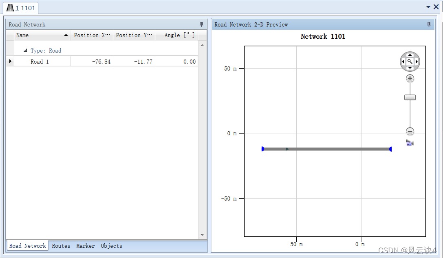Select the Road 1 name cell
The width and height of the screenshot is (443, 258).
tap(42, 62)
